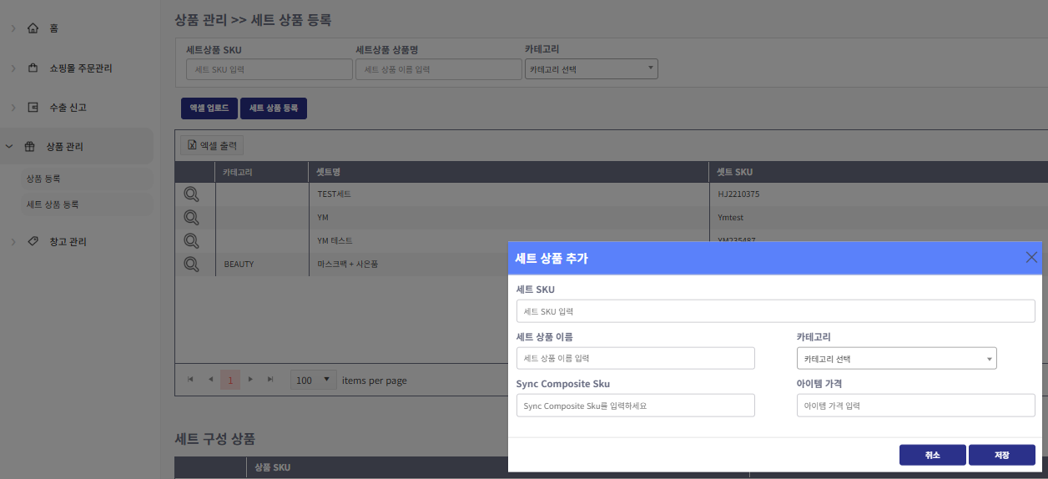The image size is (1048, 479).
Task: Select 창고 관리 in the sidebar
Action: click(x=68, y=241)
